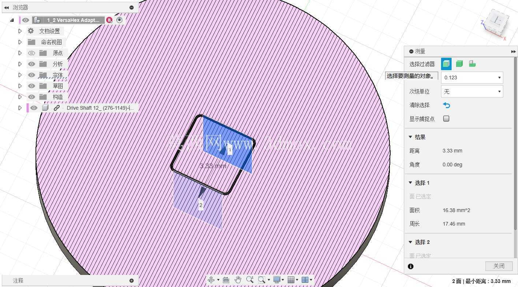This screenshot has height=287, width=518.
Task: Click the component icon of 1_2 VersaHex Adapter
Action: [x=37, y=20]
